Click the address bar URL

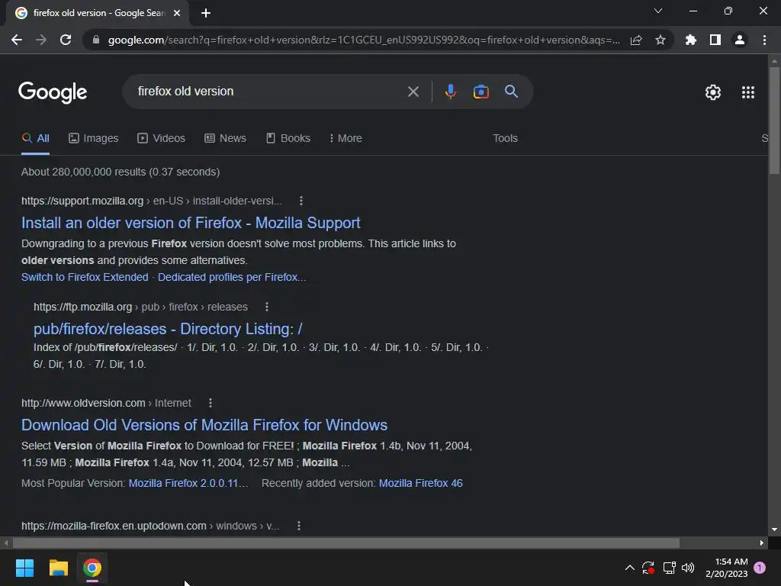point(364,40)
